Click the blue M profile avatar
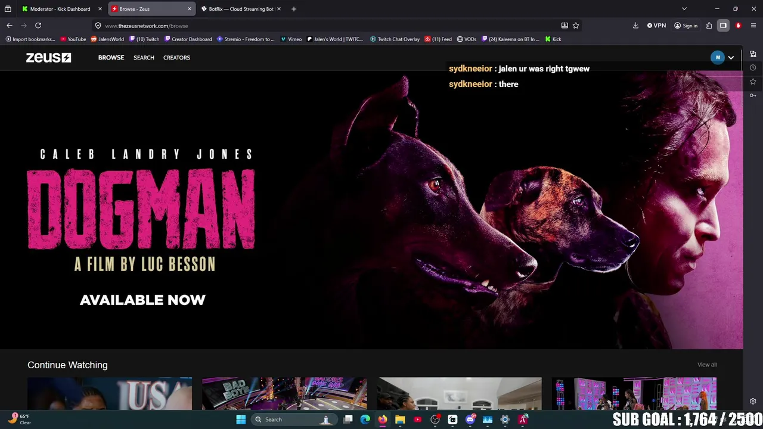763x429 pixels. tap(718, 58)
